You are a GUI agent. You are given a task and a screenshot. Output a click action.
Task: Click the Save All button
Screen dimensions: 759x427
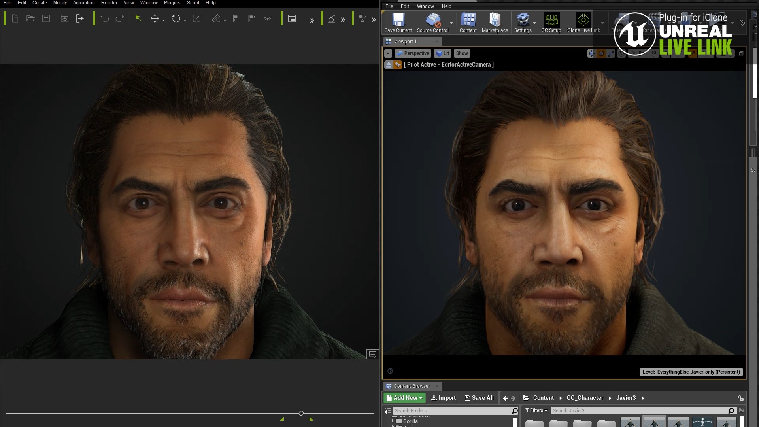(479, 398)
